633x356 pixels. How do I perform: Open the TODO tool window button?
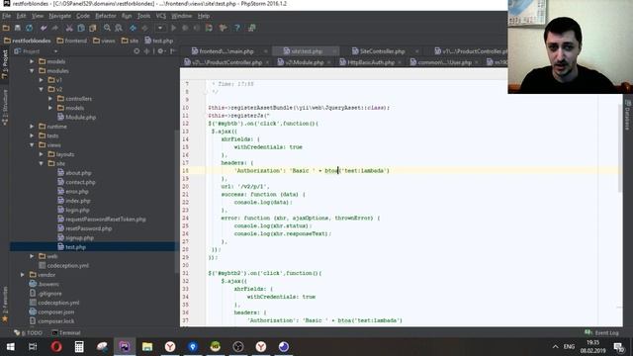point(28,332)
